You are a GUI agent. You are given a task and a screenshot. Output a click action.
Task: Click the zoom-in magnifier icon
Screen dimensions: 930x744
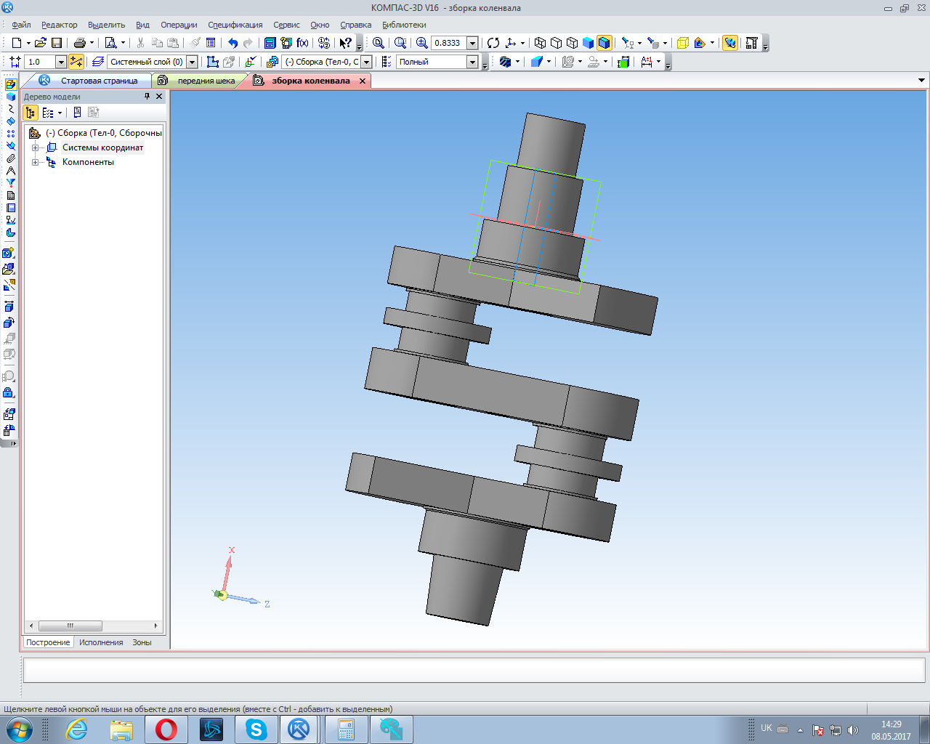(x=421, y=43)
